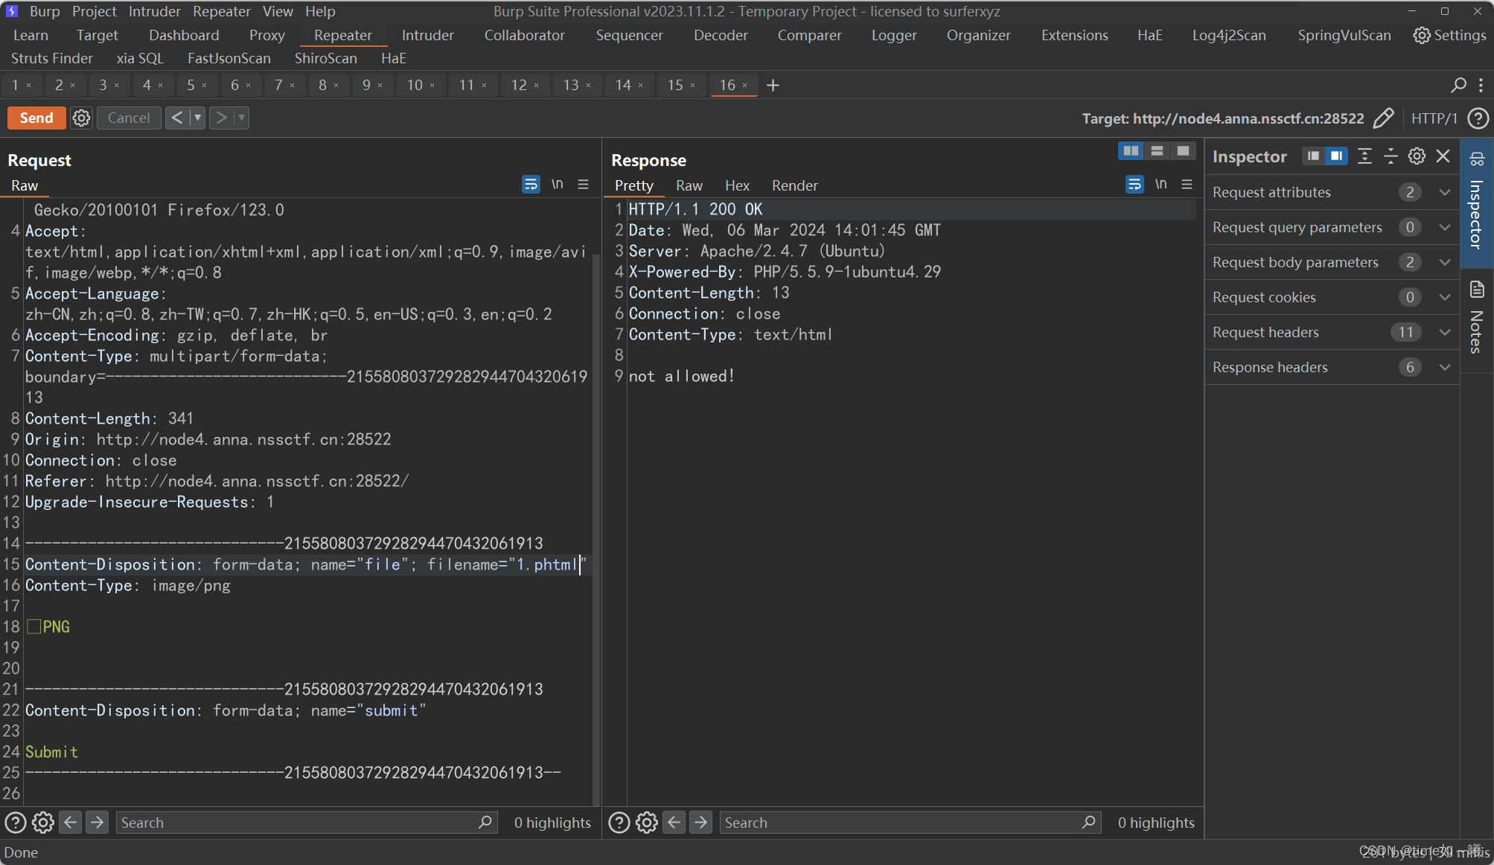
Task: Select side-by-side layout view
Action: coord(1131,151)
